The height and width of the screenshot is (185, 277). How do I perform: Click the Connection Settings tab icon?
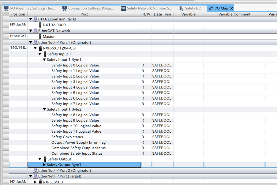tap(65, 8)
